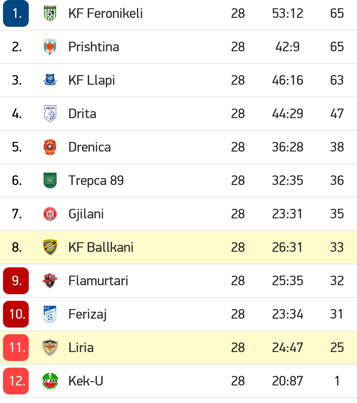Click the Drenica red club emblem
357x403 pixels.
pyautogui.click(x=50, y=147)
